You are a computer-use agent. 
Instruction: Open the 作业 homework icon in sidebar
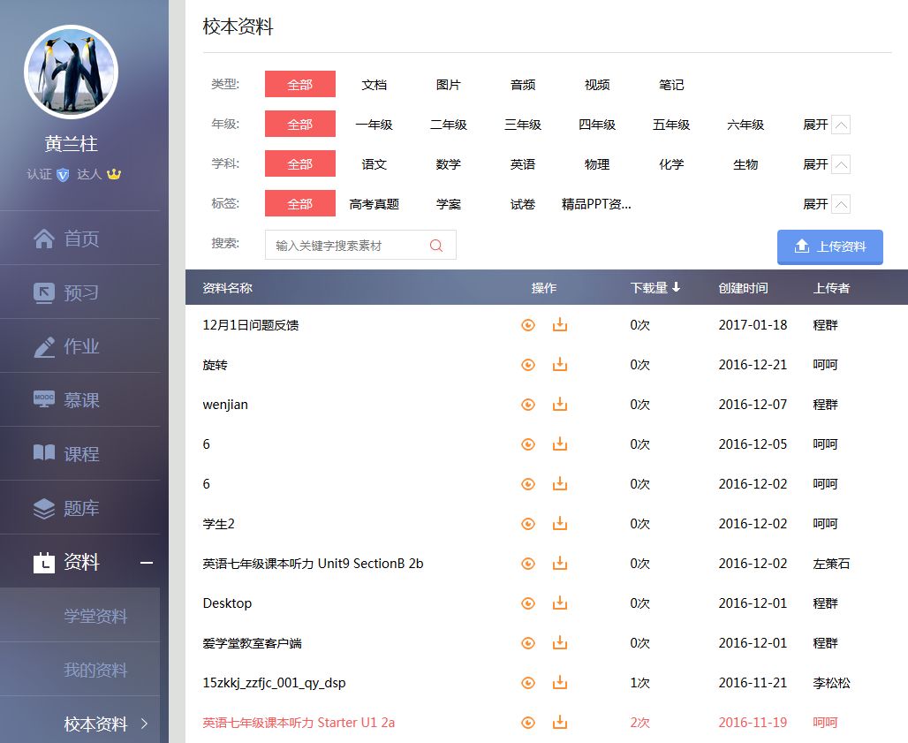pos(42,345)
